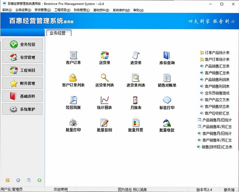Click 版本号2.4 in status bar

(204, 190)
